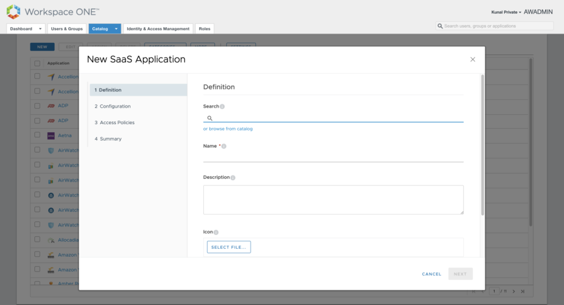Screen dimensions: 564x305
Task: Click the Select File button
Action: tap(228, 247)
